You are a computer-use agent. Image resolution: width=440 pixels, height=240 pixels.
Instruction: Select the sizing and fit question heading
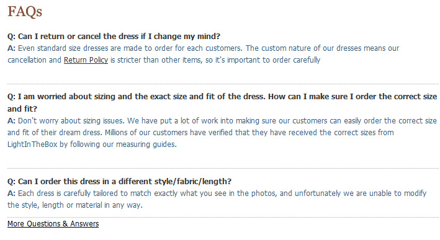pyautogui.click(x=222, y=102)
